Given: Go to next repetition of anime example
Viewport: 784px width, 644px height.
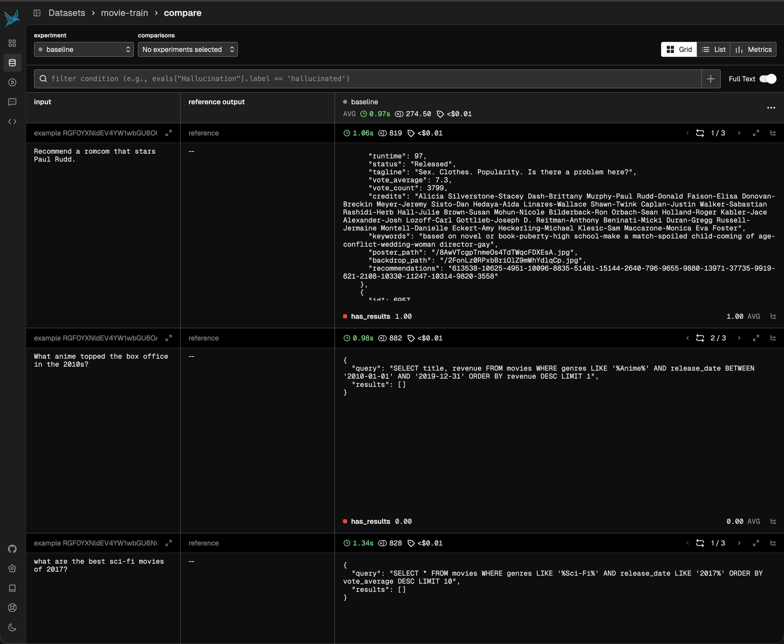Looking at the screenshot, I should [x=739, y=338].
